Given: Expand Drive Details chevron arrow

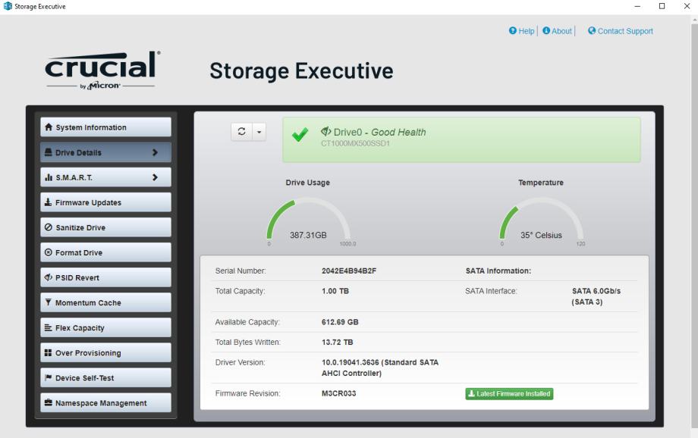Looking at the screenshot, I should tap(155, 152).
